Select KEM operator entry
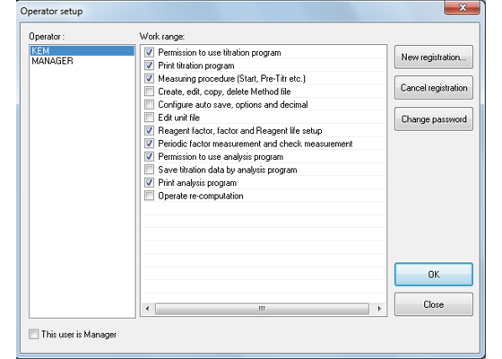The height and width of the screenshot is (359, 502). pyautogui.click(x=82, y=50)
